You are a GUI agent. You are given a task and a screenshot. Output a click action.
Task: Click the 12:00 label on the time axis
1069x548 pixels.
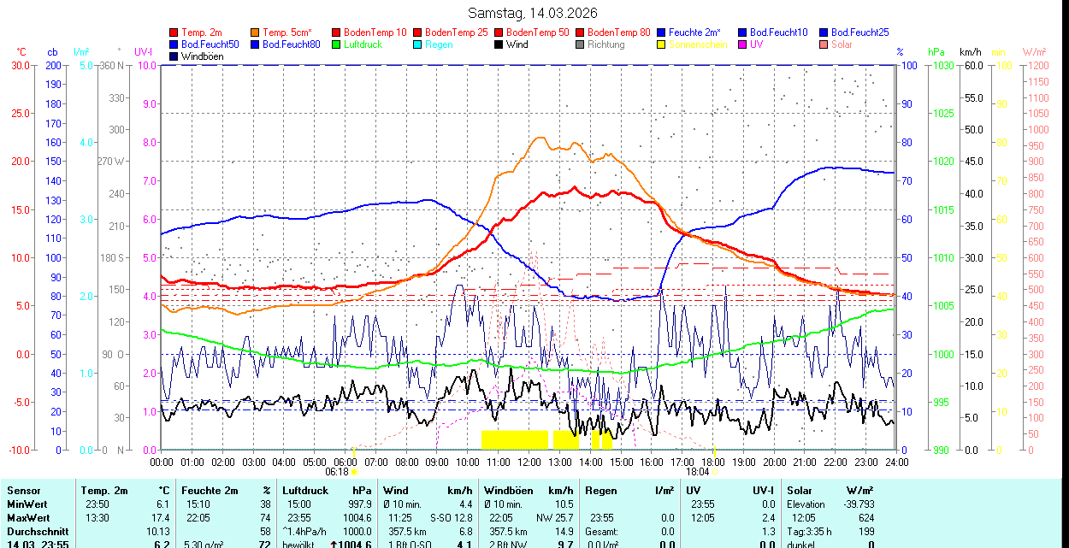[529, 462]
